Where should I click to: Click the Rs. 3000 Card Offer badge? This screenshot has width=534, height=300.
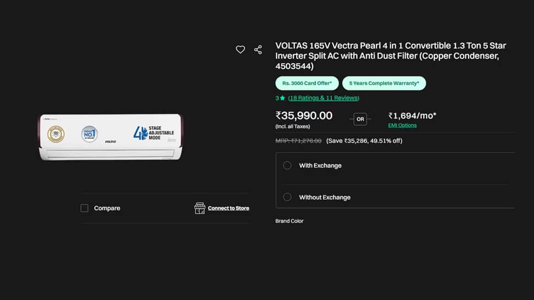click(x=307, y=83)
